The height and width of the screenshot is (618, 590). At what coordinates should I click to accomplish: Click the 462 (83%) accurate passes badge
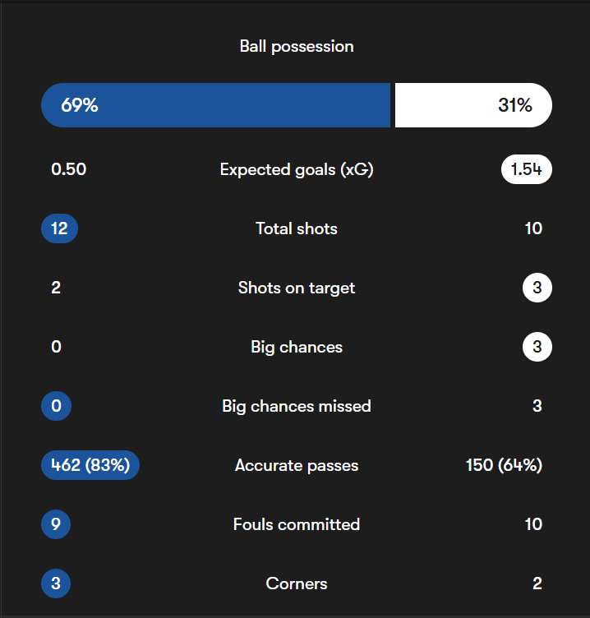coord(90,465)
